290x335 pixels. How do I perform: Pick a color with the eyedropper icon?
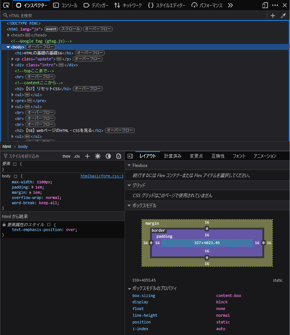tap(283, 16)
